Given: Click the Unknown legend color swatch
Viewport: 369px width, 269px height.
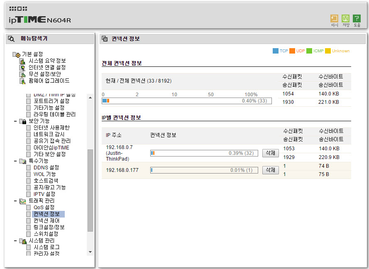Looking at the screenshot, I should (x=327, y=51).
